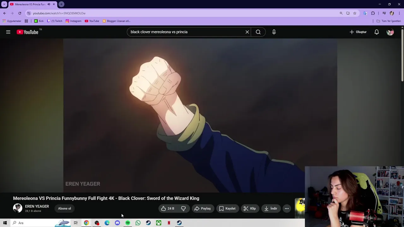Install app icon in address bar
The image size is (404, 227).
point(348,13)
